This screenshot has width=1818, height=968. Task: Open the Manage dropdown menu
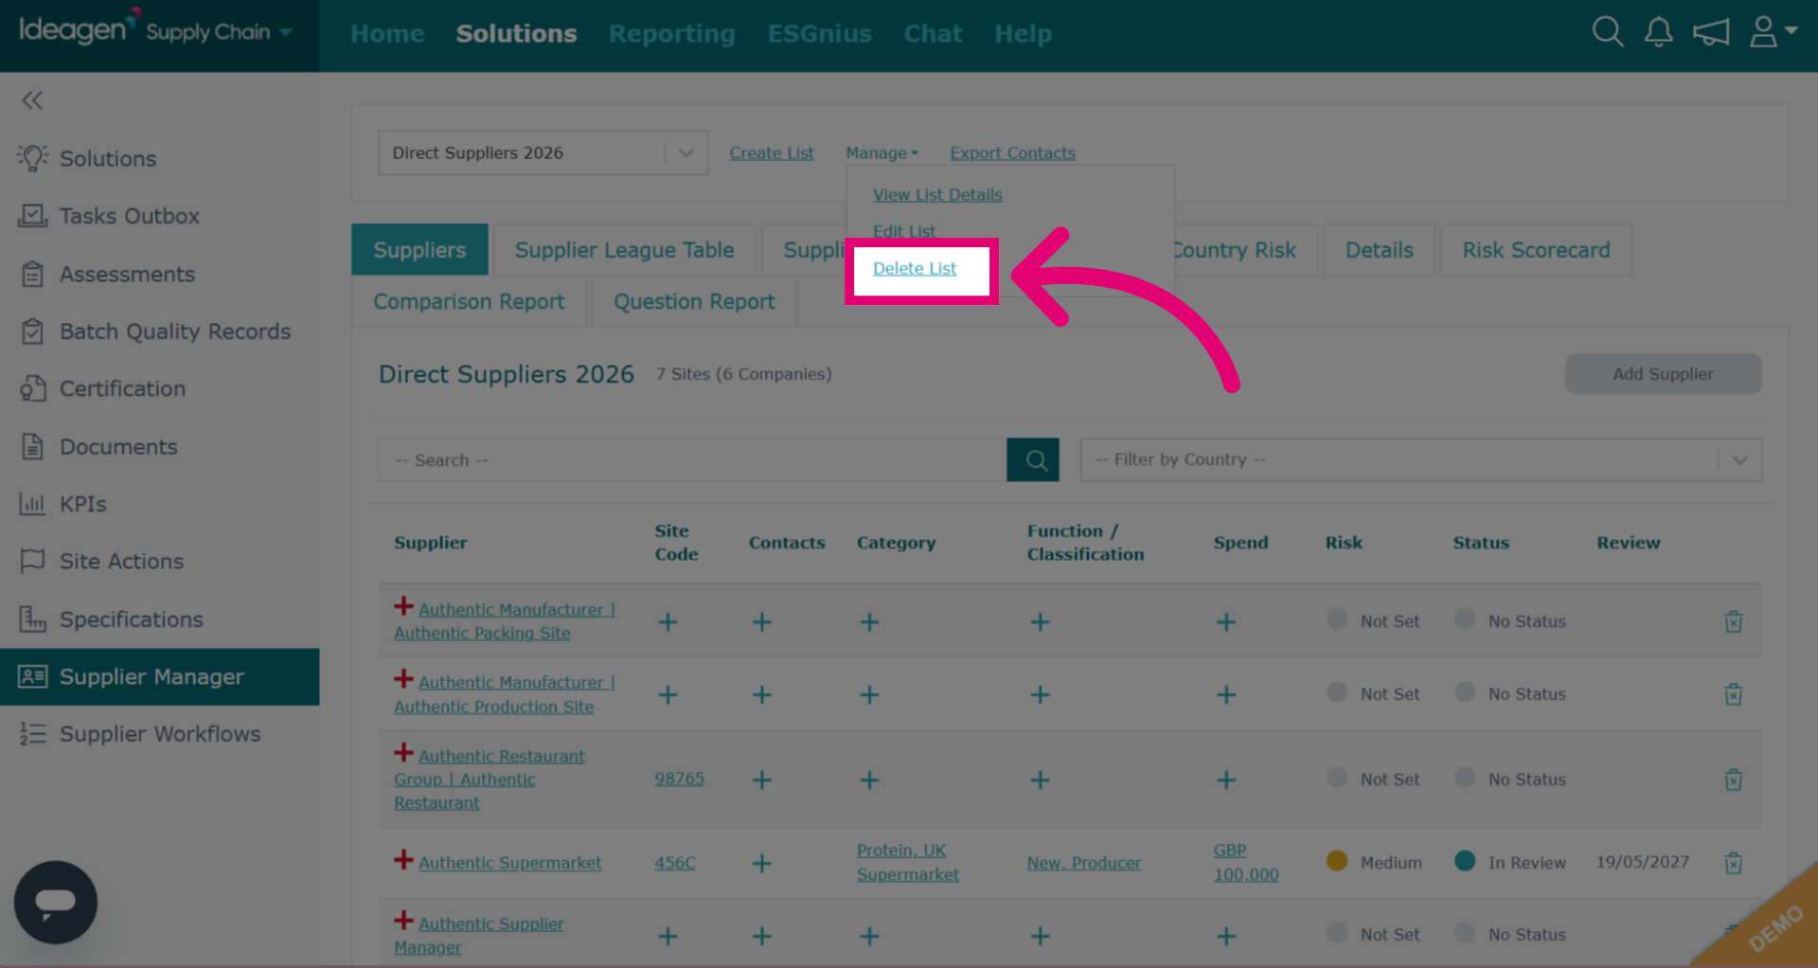tap(882, 152)
